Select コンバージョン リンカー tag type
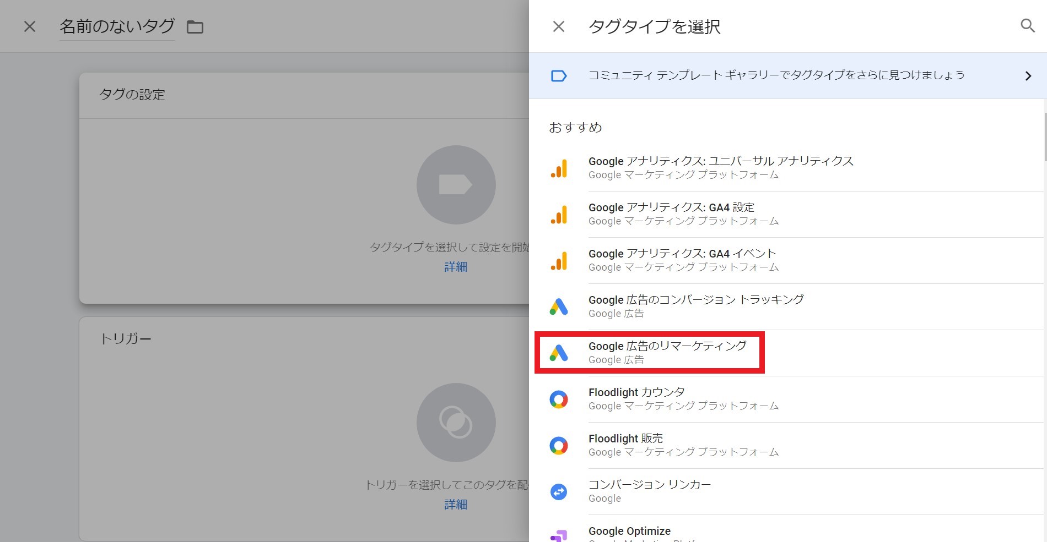Viewport: 1047px width, 542px height. [788, 491]
